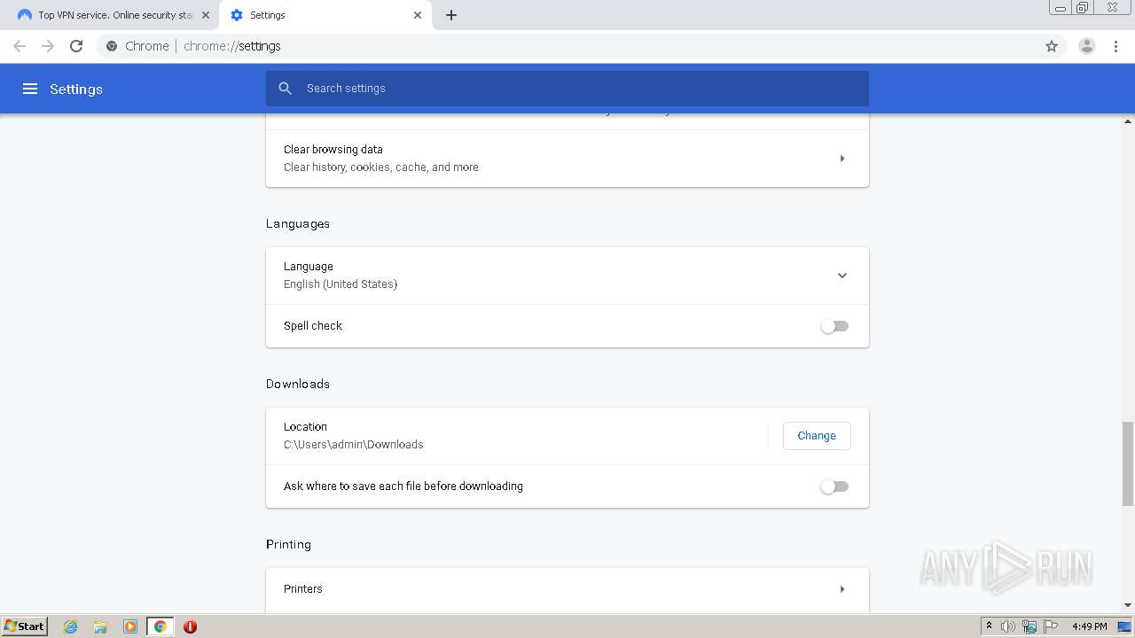Click the network status tray icon
Screen dimensions: 1135x638
click(1029, 626)
